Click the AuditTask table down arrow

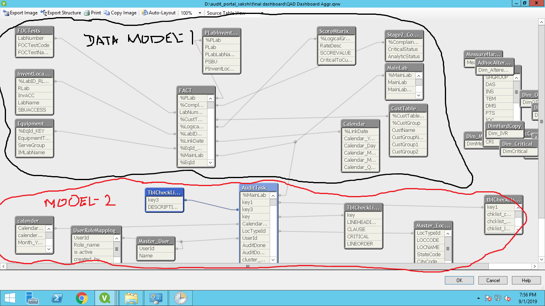pos(273,260)
